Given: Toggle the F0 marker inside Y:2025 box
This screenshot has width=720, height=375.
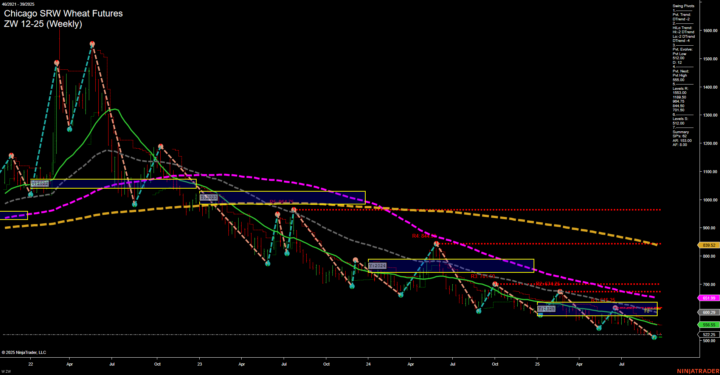Looking at the screenshot, I should coord(647,312).
